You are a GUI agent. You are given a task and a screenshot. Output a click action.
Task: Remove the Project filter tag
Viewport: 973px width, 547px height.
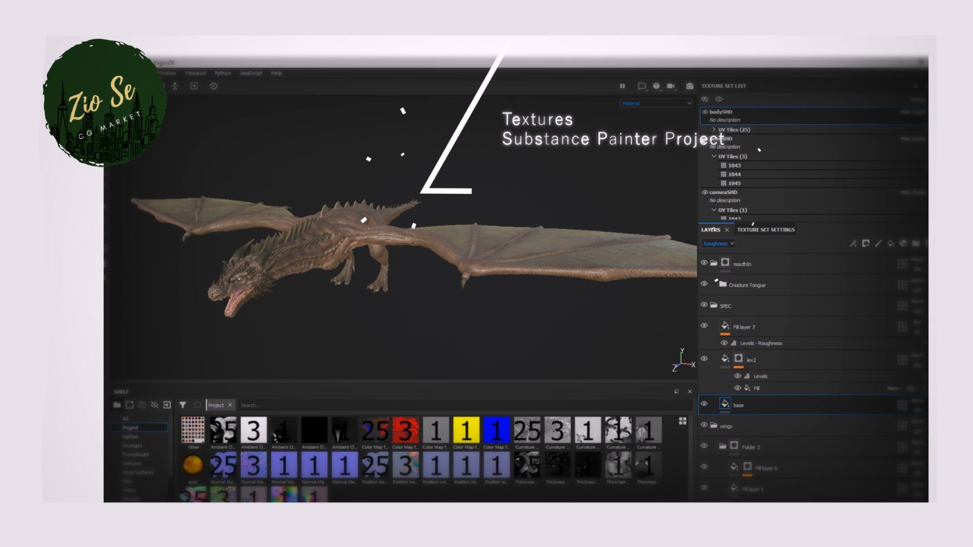(230, 405)
